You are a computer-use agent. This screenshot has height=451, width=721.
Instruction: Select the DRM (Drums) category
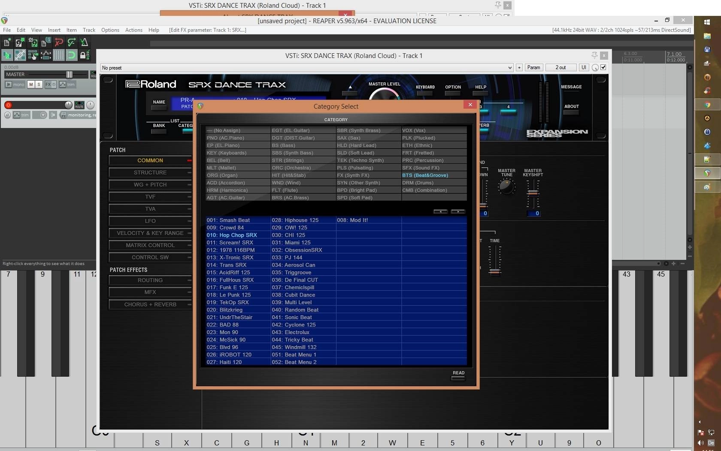pyautogui.click(x=434, y=183)
